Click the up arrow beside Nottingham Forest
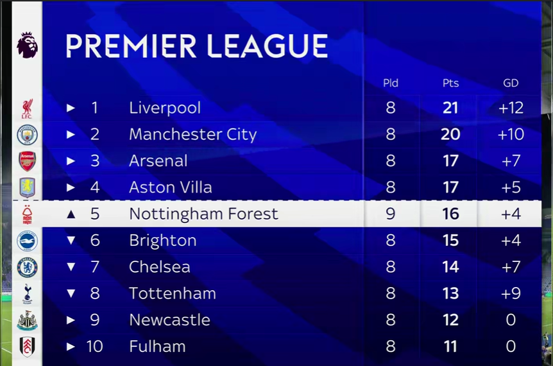553x366 pixels. [x=71, y=214]
